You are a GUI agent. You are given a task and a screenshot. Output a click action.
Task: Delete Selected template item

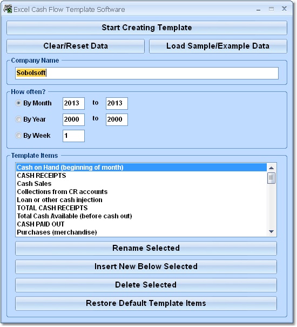[146, 285]
